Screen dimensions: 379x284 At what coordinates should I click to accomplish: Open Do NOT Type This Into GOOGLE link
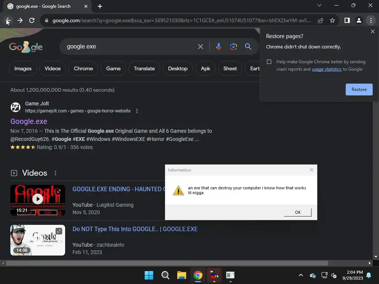tap(135, 229)
